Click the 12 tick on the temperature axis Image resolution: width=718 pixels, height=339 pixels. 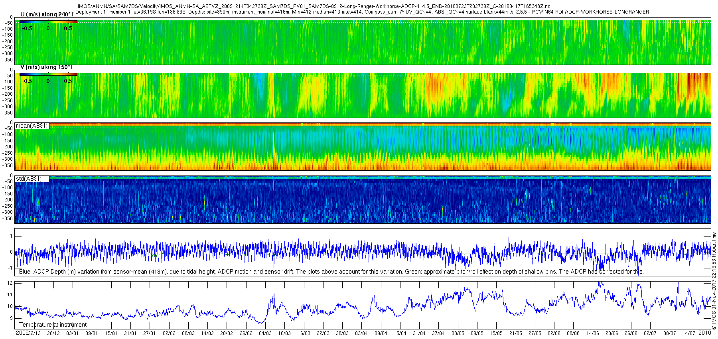10,283
